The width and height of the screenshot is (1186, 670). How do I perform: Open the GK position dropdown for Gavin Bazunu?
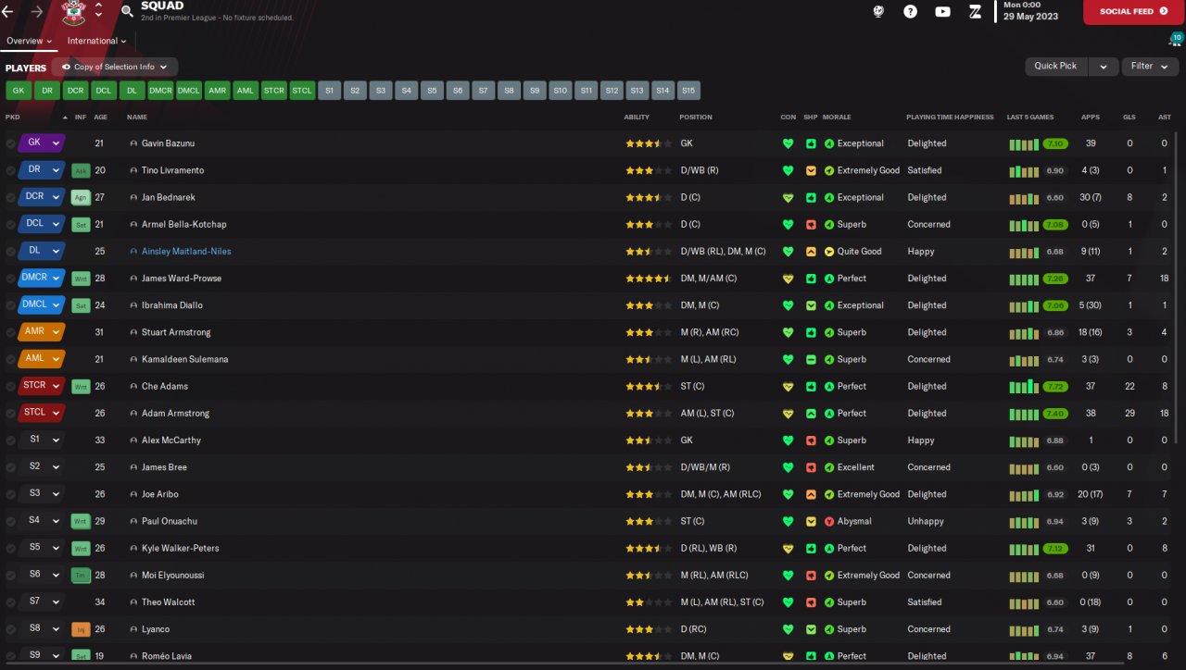tap(41, 143)
